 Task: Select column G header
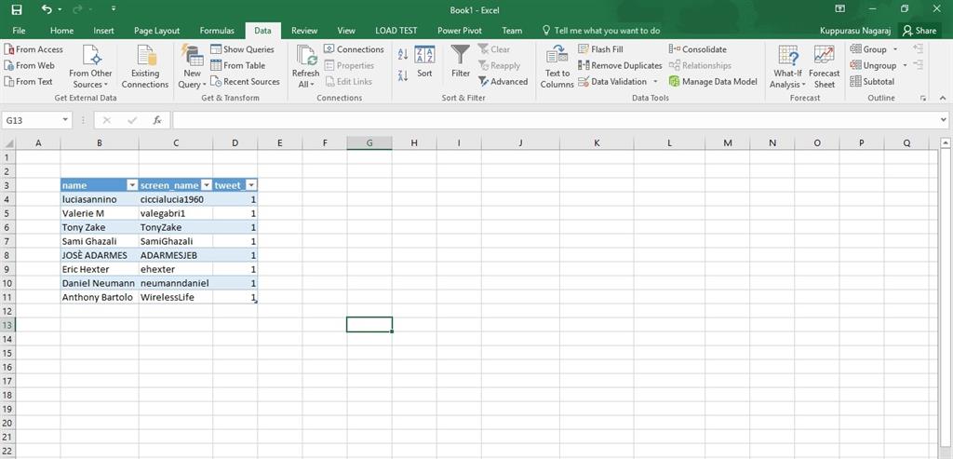(369, 143)
